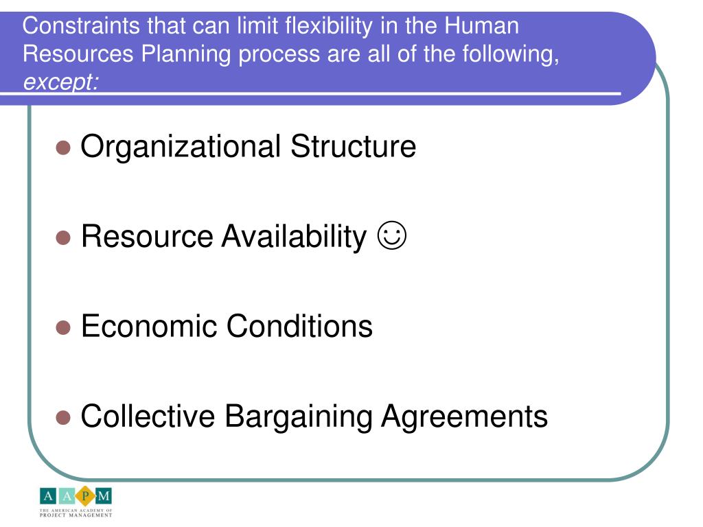
Task: Select the Economic Conditions answer text
Action: [227, 326]
